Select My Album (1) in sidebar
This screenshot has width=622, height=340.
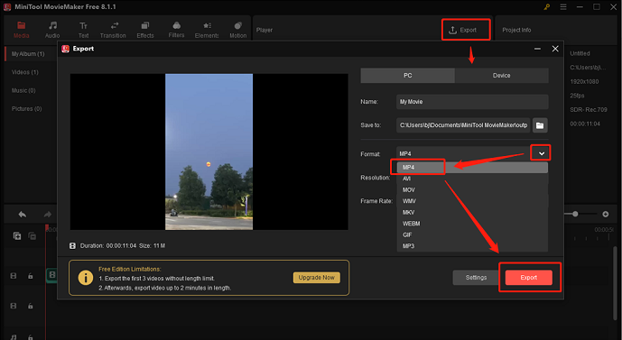[28, 54]
